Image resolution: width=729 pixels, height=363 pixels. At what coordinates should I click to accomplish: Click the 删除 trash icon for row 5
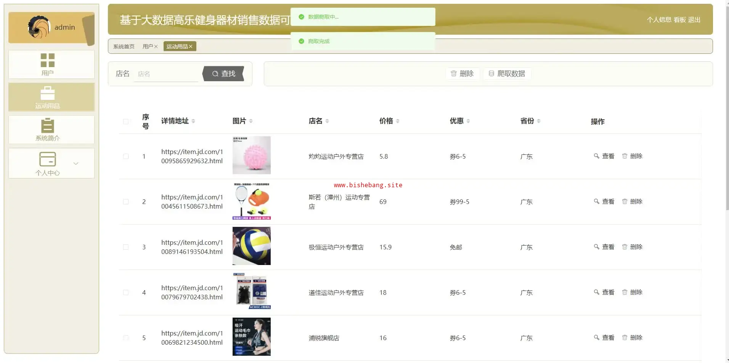[x=625, y=337]
